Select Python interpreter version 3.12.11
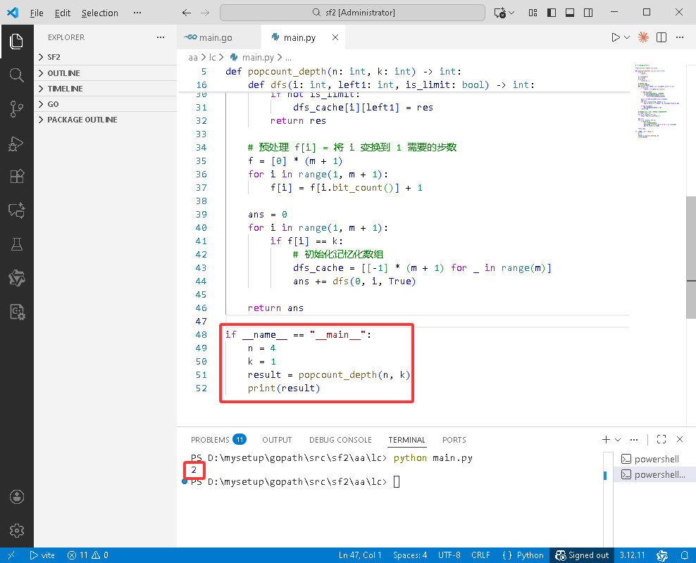This screenshot has height=563, width=696. 632,555
